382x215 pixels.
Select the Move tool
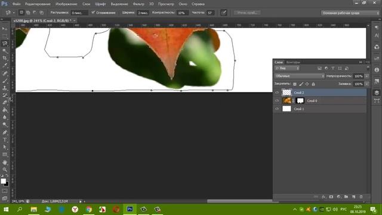point(5,29)
